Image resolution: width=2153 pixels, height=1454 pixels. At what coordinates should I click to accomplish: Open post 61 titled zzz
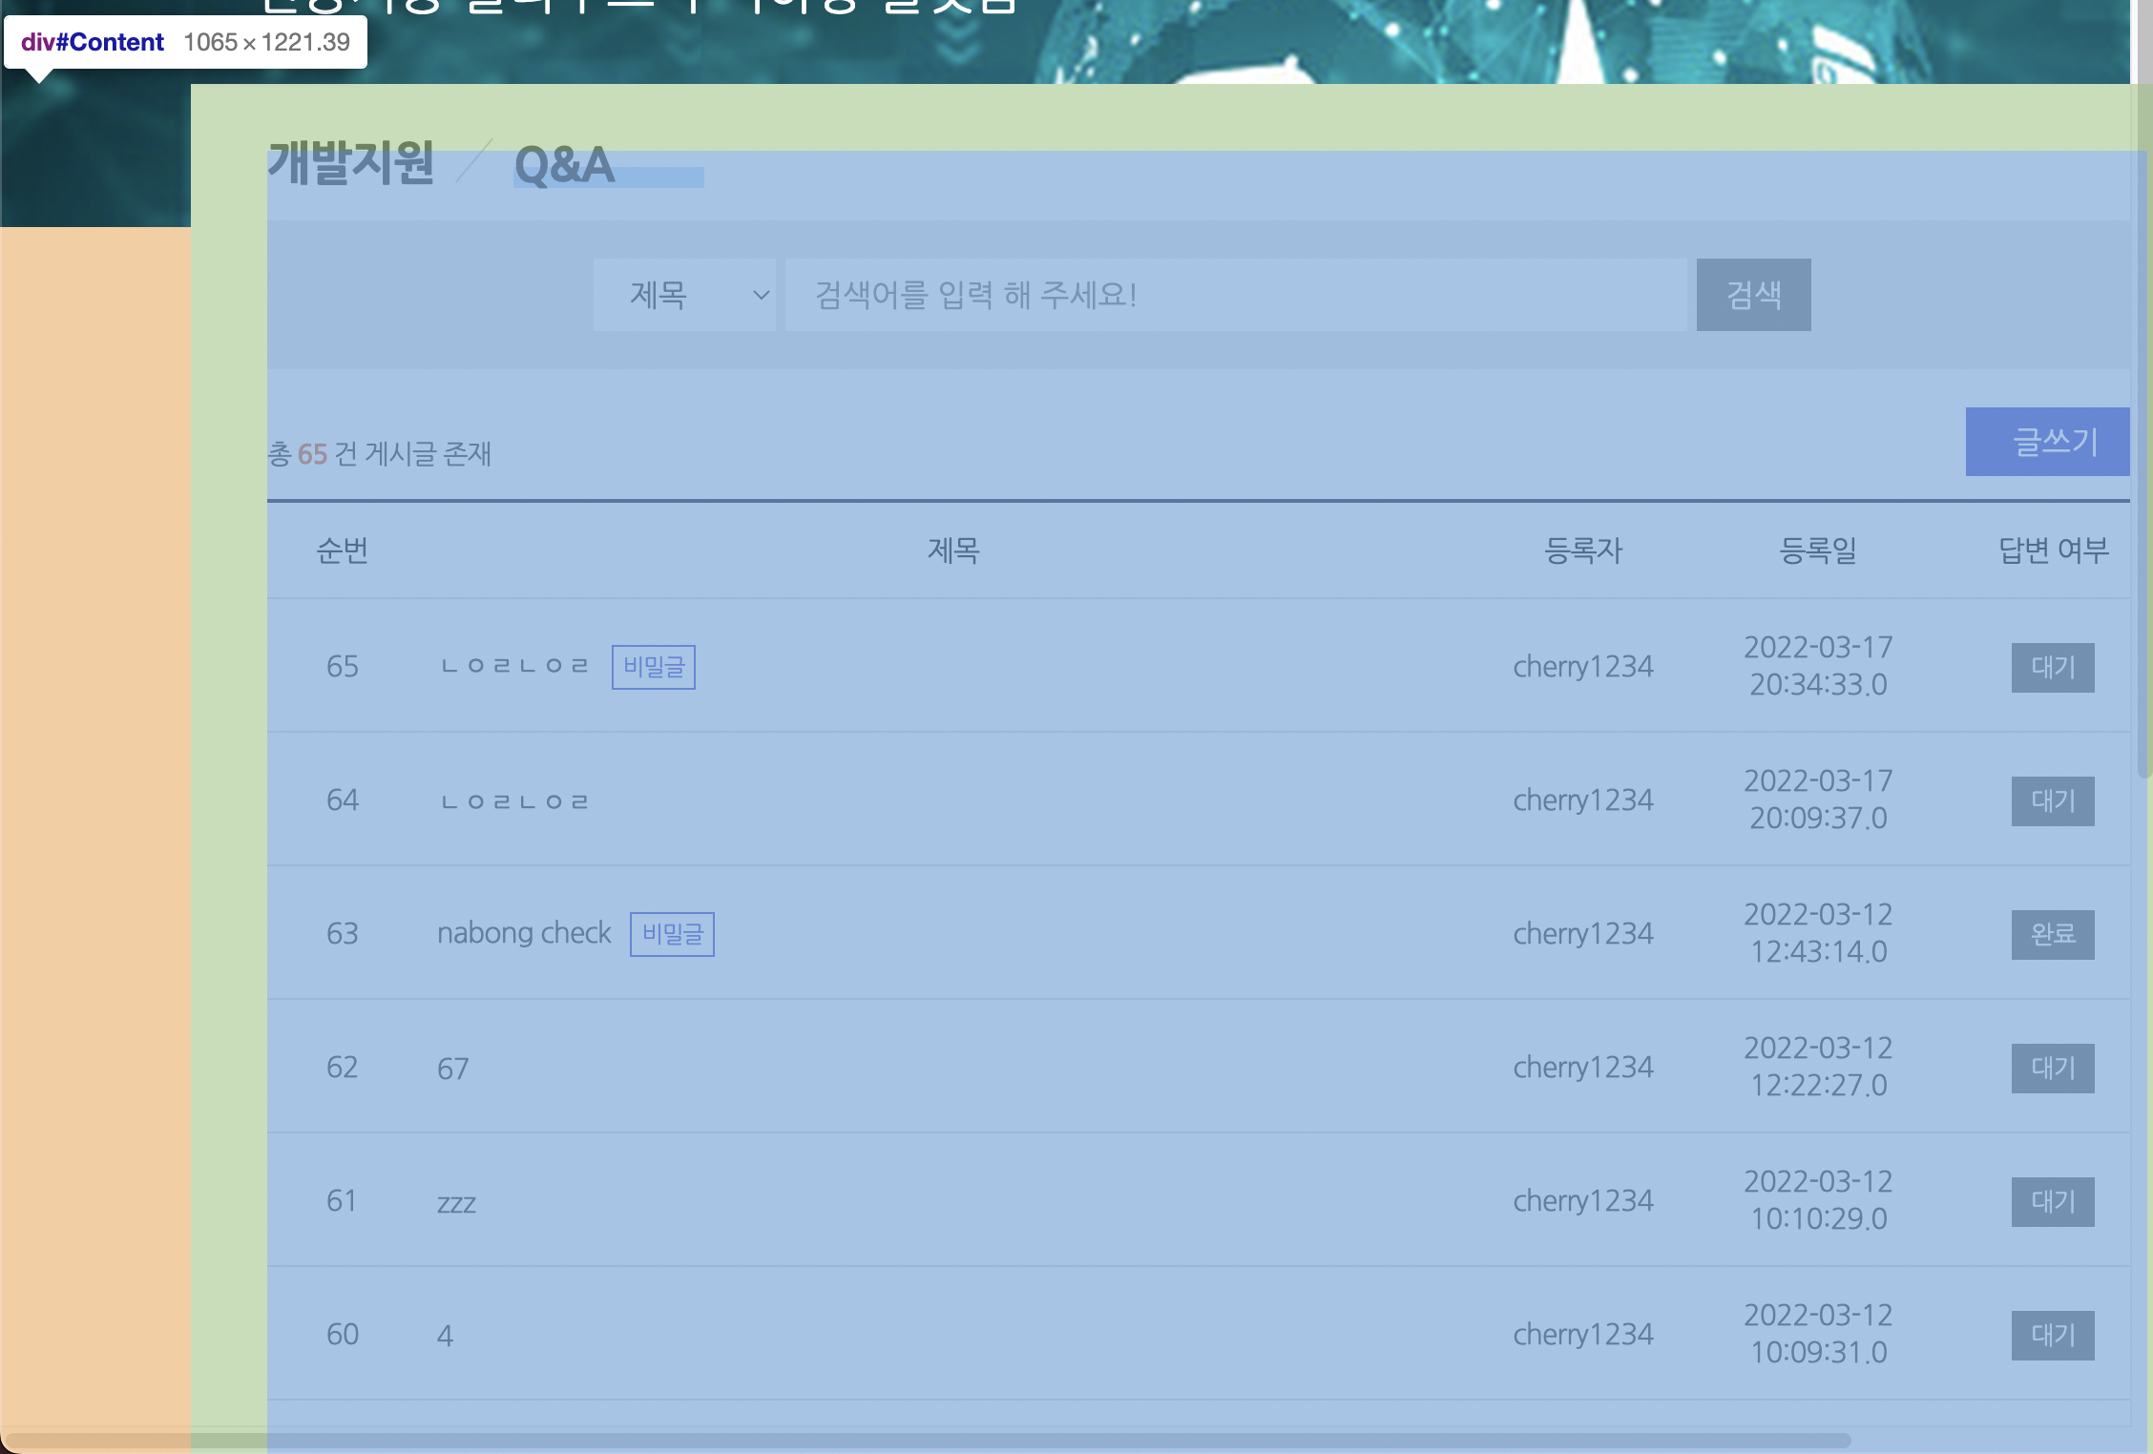(456, 1202)
